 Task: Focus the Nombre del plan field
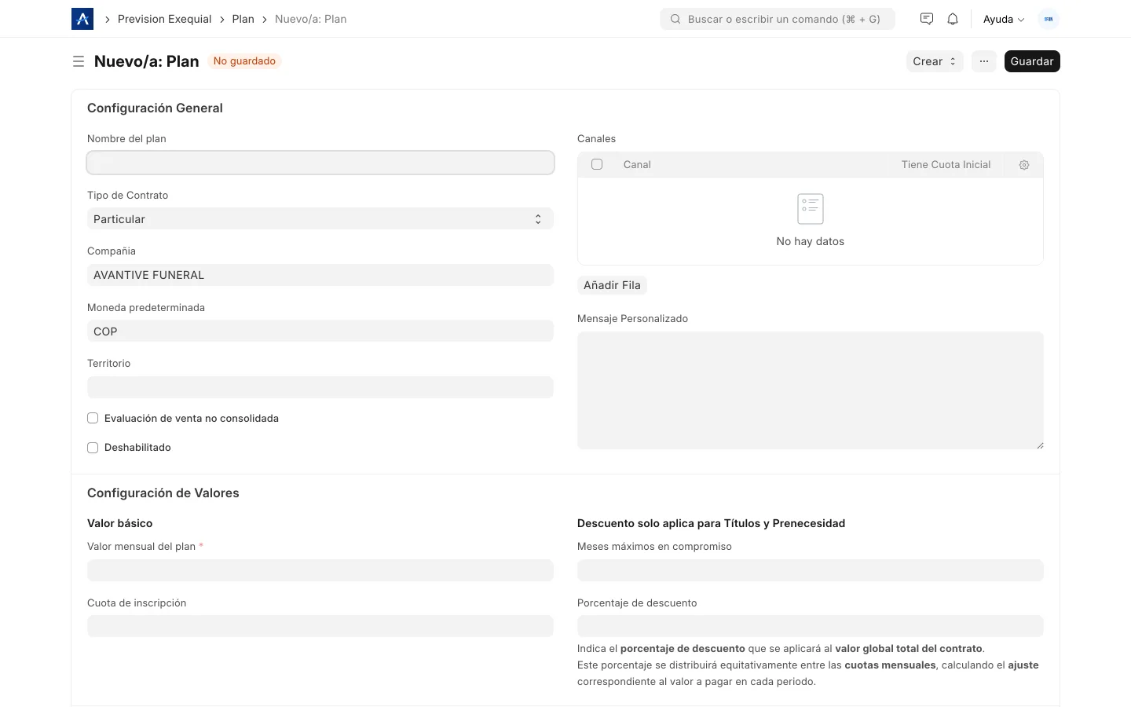(x=320, y=163)
